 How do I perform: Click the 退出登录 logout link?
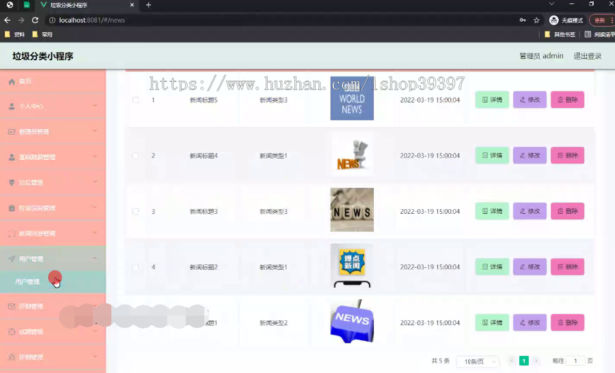click(x=588, y=56)
